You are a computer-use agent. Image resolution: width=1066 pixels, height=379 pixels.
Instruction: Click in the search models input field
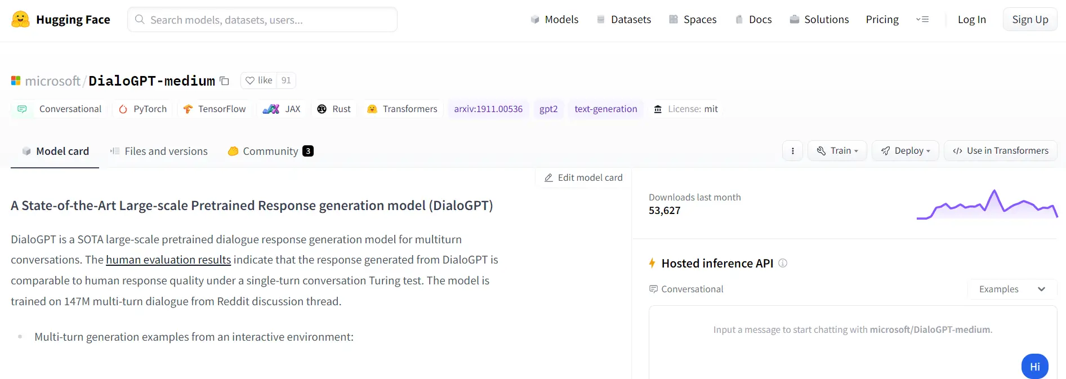pyautogui.click(x=262, y=20)
